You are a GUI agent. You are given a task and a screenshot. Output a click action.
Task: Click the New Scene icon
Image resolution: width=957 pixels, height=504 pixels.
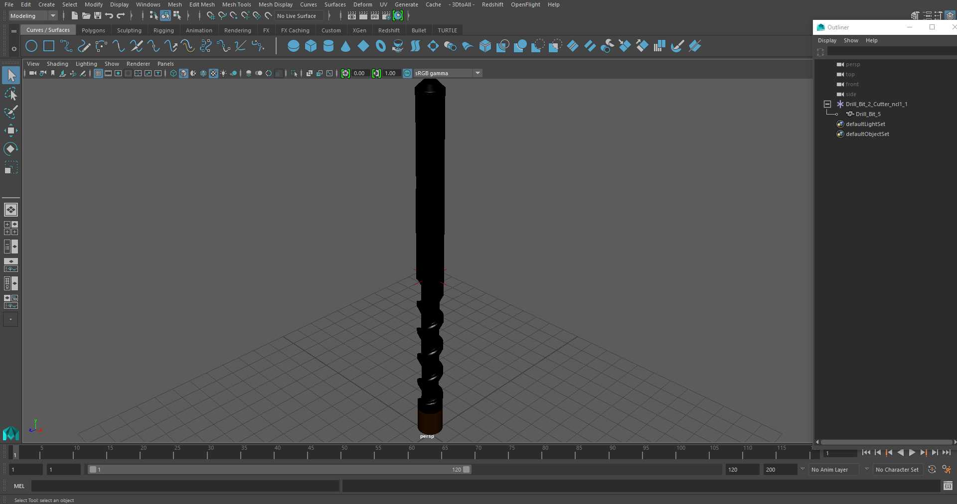74,16
